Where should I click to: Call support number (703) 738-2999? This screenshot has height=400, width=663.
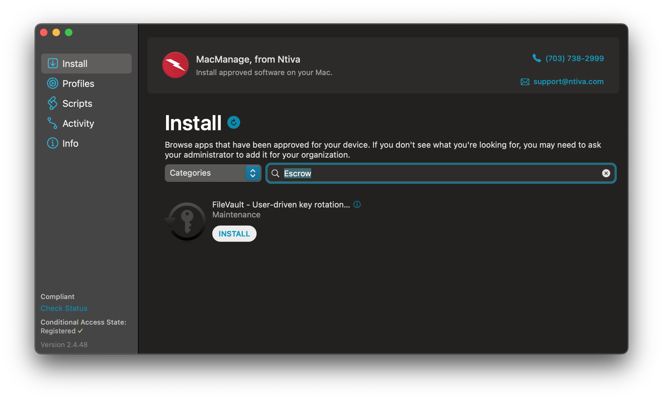point(575,58)
